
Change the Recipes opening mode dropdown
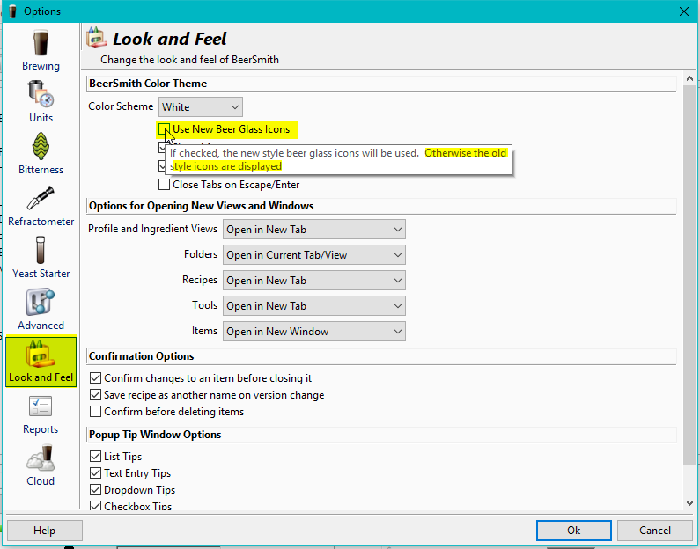(x=313, y=280)
